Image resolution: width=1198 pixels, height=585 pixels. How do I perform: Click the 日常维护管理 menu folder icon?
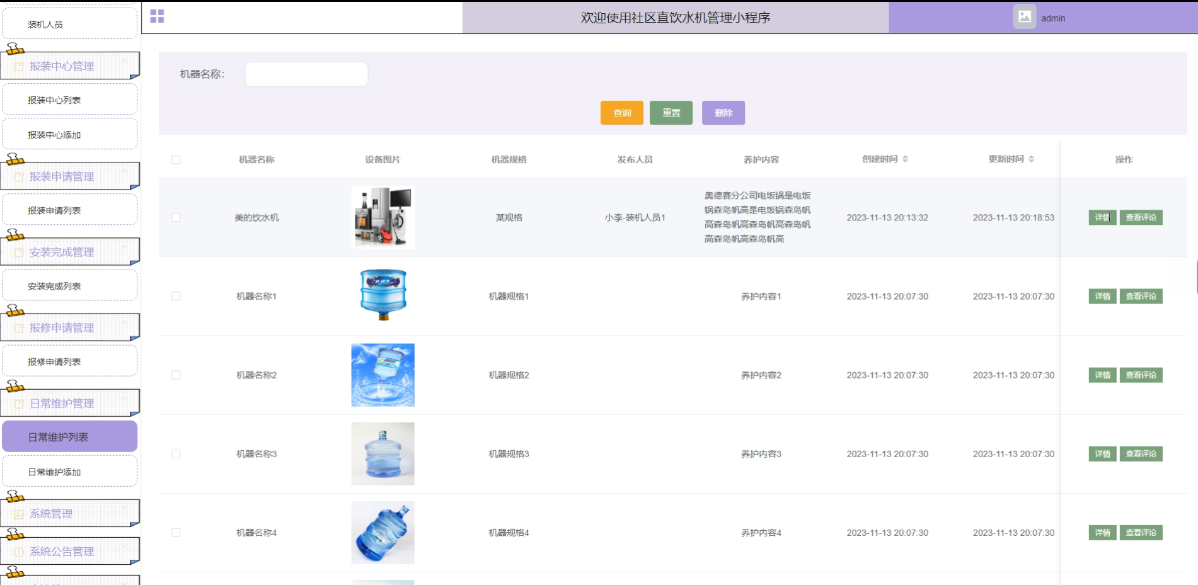[19, 404]
